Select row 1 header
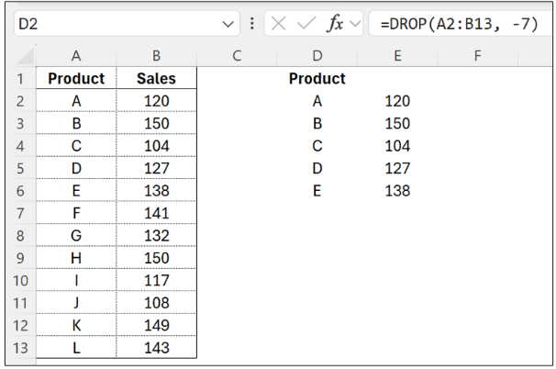Screen dimensions: 556x369 (x=18, y=79)
